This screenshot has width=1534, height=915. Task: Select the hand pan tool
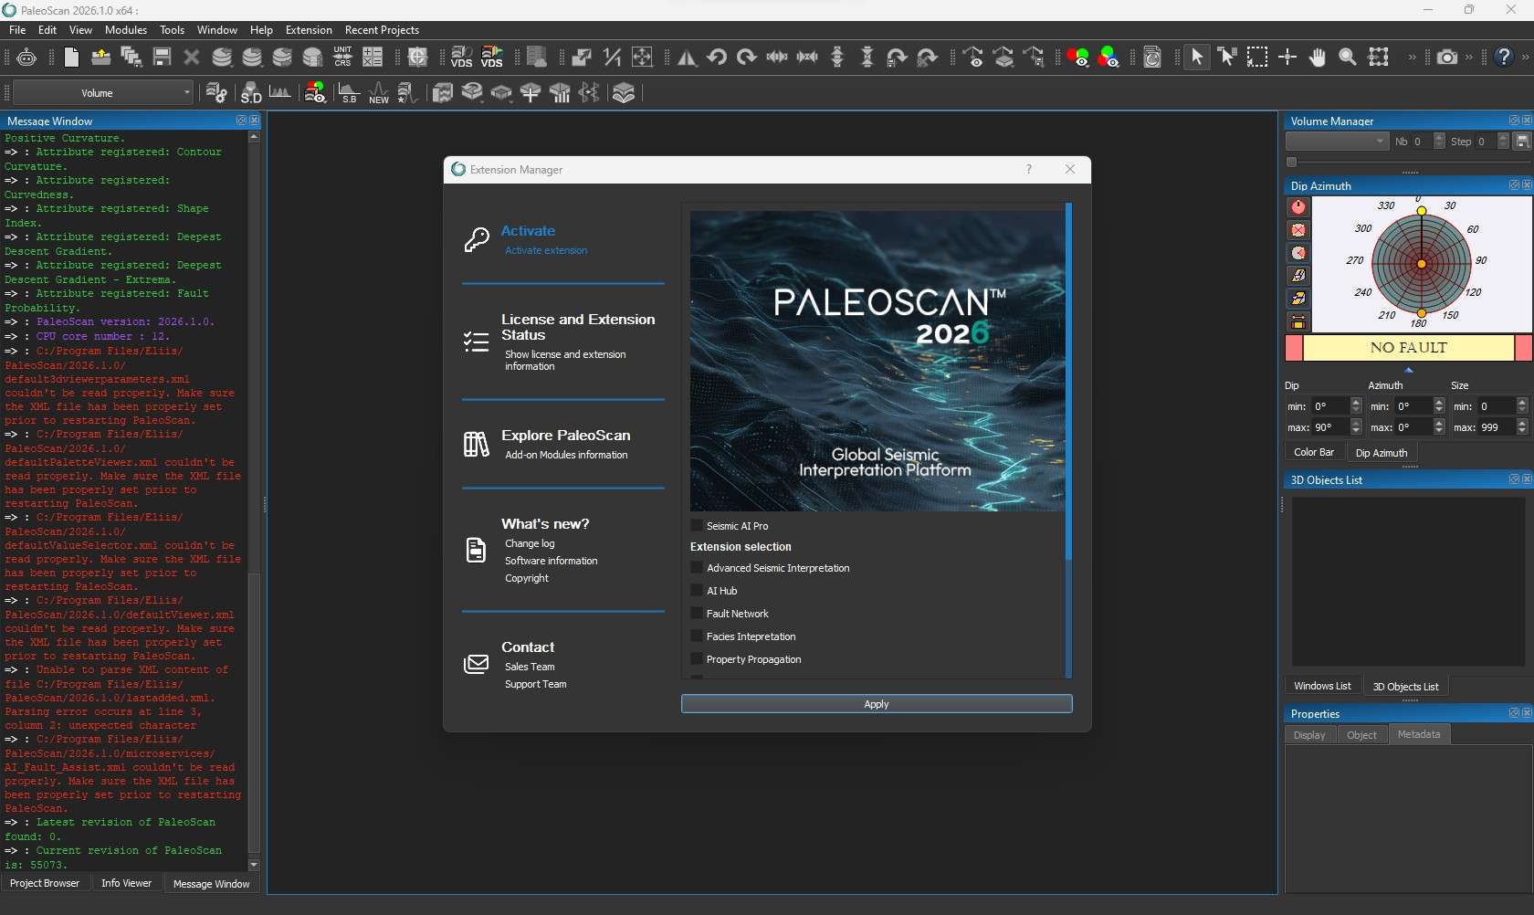coord(1317,58)
